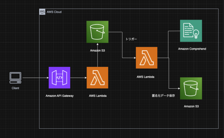
Task: Click the "AWS Lambda" label under the right Lambda
Action: pos(147,76)
